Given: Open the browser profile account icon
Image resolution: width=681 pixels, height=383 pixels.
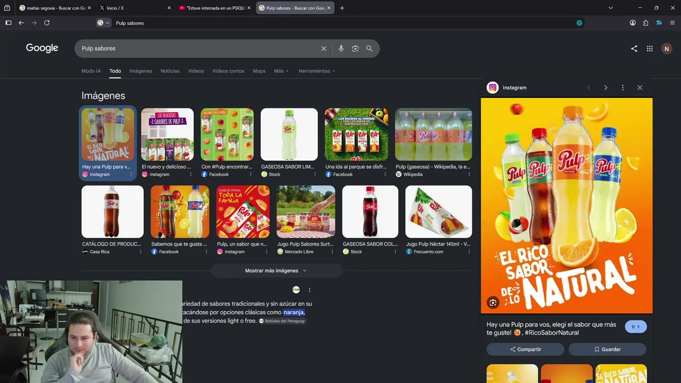Looking at the screenshot, I should tap(633, 23).
